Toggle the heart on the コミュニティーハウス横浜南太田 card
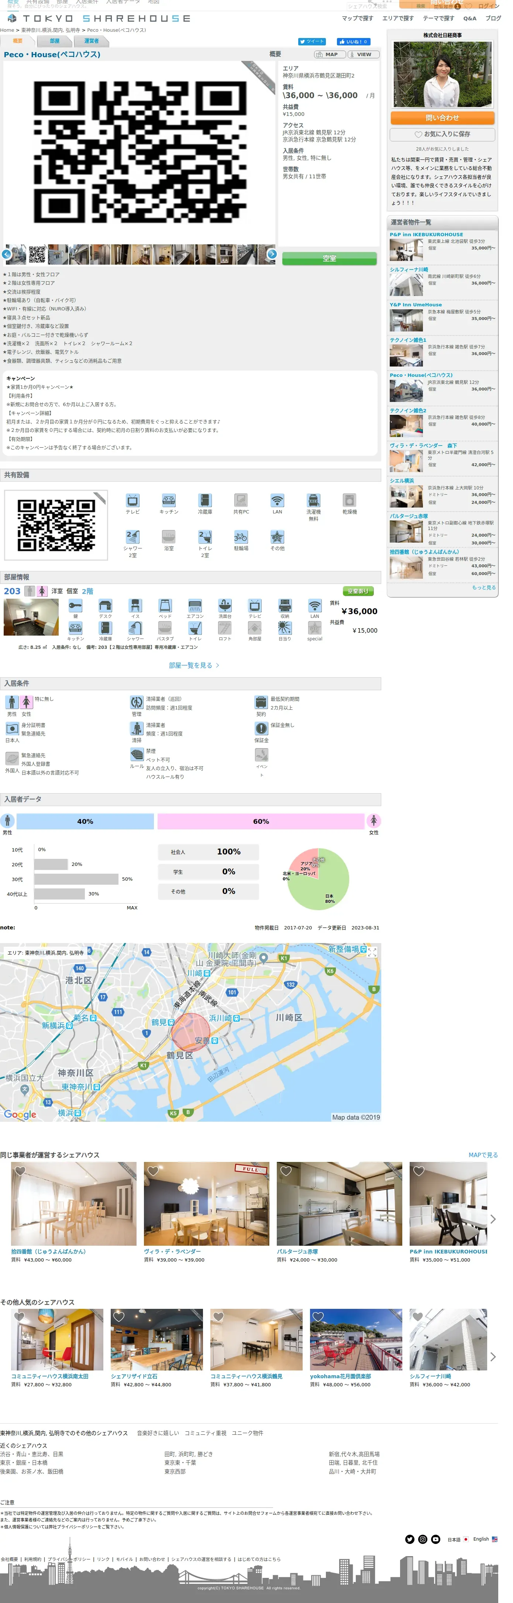This screenshot has width=513, height=1603. tap(19, 1316)
